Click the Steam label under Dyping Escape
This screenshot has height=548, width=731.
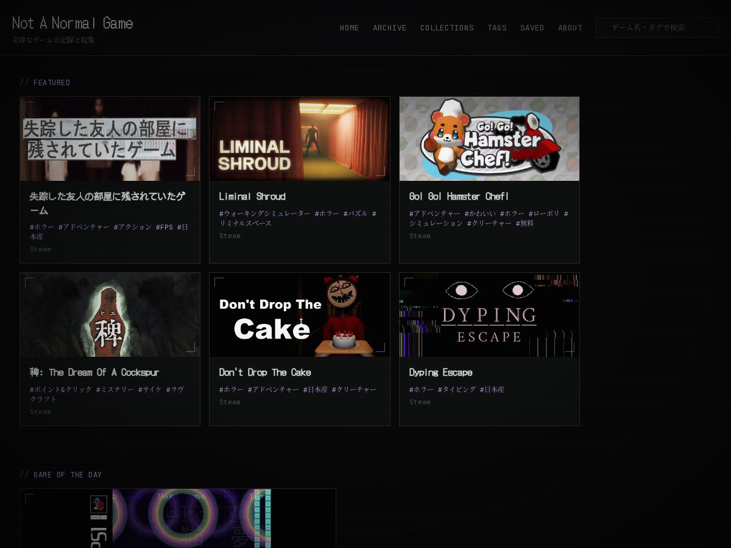click(x=420, y=402)
